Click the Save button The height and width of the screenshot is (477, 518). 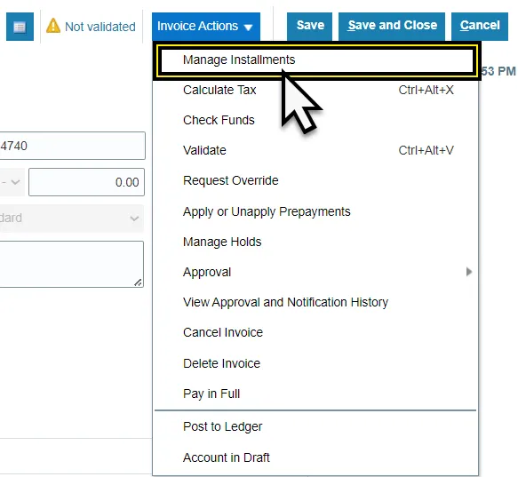point(309,27)
